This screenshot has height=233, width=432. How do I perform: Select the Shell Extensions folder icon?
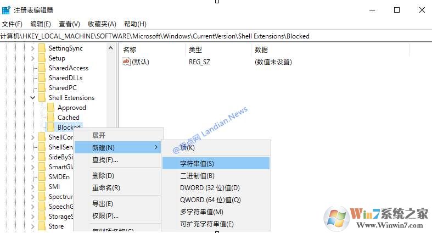tap(42, 98)
